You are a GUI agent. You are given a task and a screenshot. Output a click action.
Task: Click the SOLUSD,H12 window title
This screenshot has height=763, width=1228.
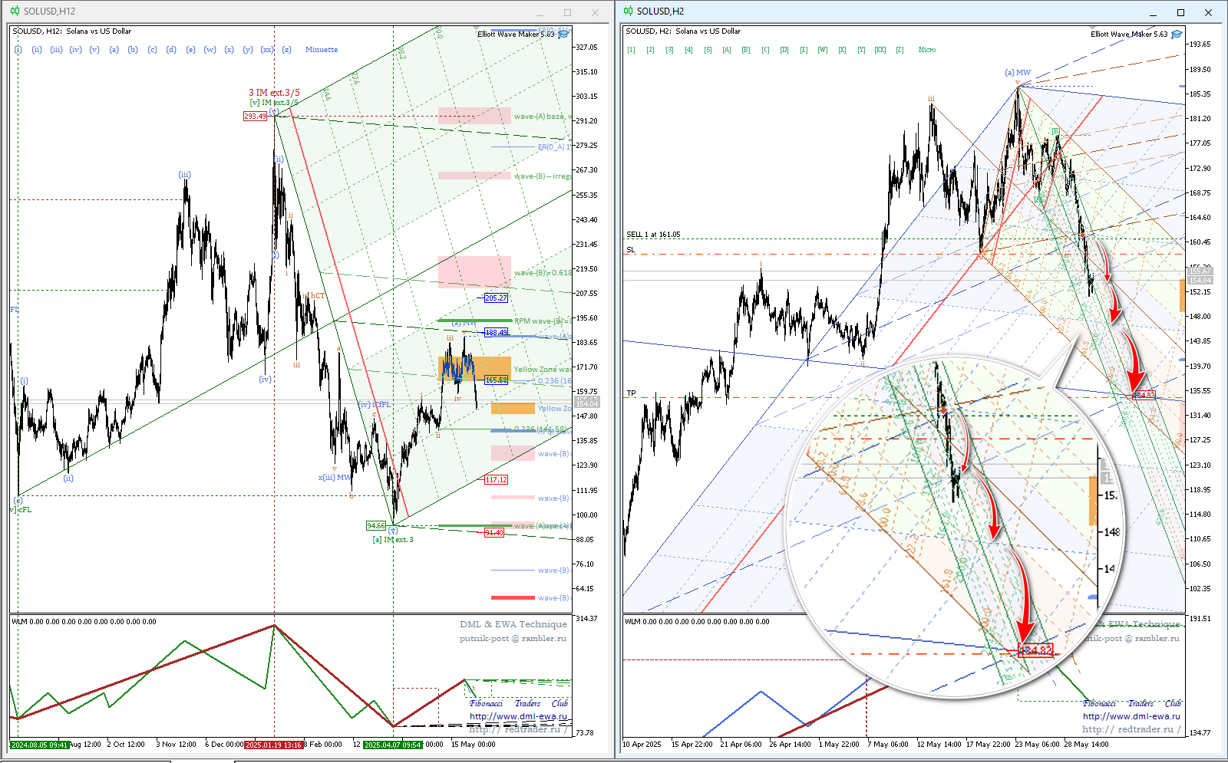49,12
